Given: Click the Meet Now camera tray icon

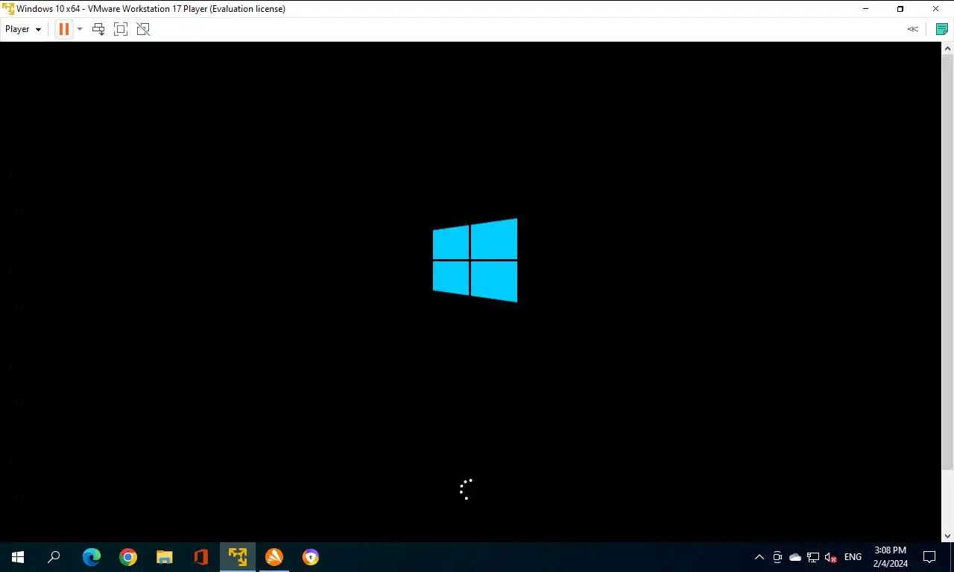Looking at the screenshot, I should (x=777, y=557).
